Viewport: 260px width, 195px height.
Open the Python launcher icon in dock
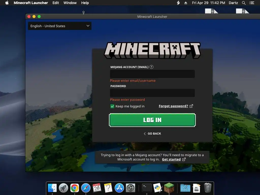coord(158,188)
